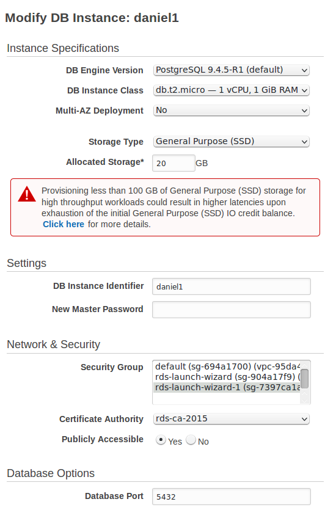Choose the rds-launch-wizard-1 security group

(227, 387)
